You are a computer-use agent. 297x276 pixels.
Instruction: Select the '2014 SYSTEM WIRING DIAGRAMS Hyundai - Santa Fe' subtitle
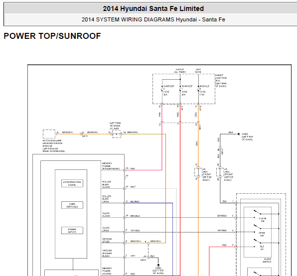coord(153,19)
